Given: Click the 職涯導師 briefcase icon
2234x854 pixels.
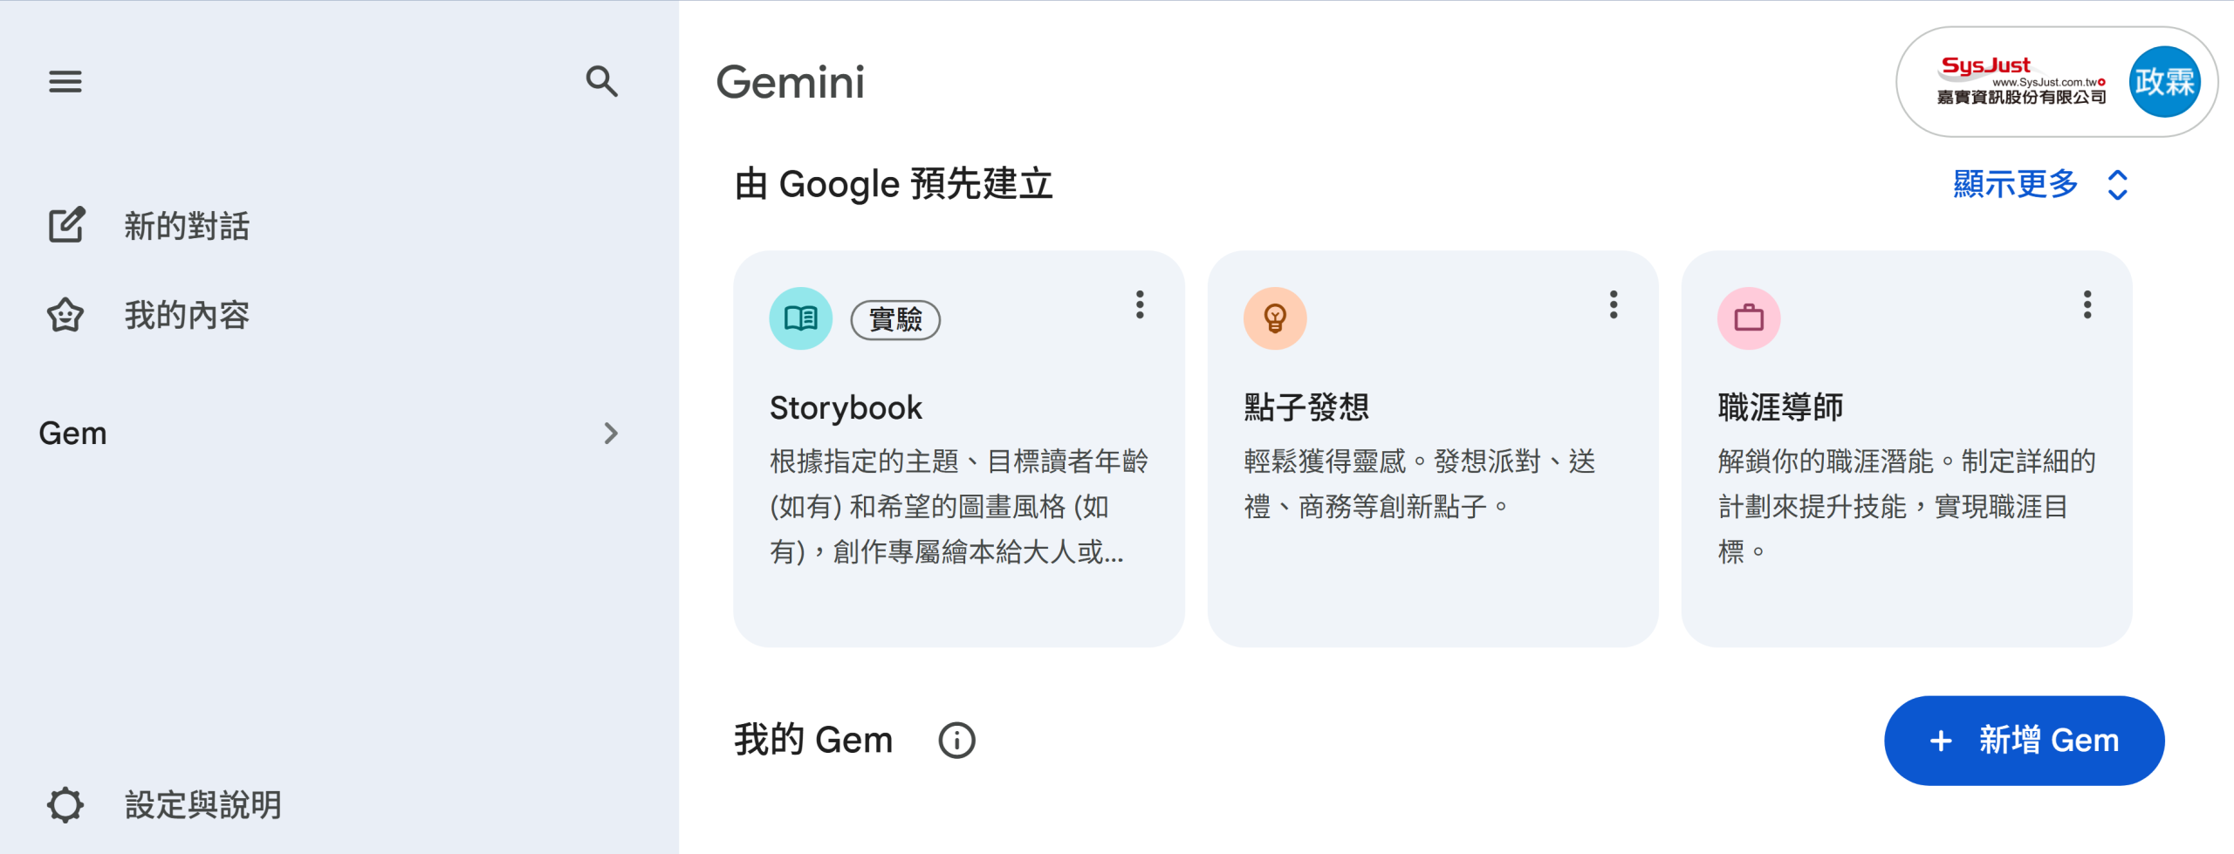Looking at the screenshot, I should point(1748,318).
